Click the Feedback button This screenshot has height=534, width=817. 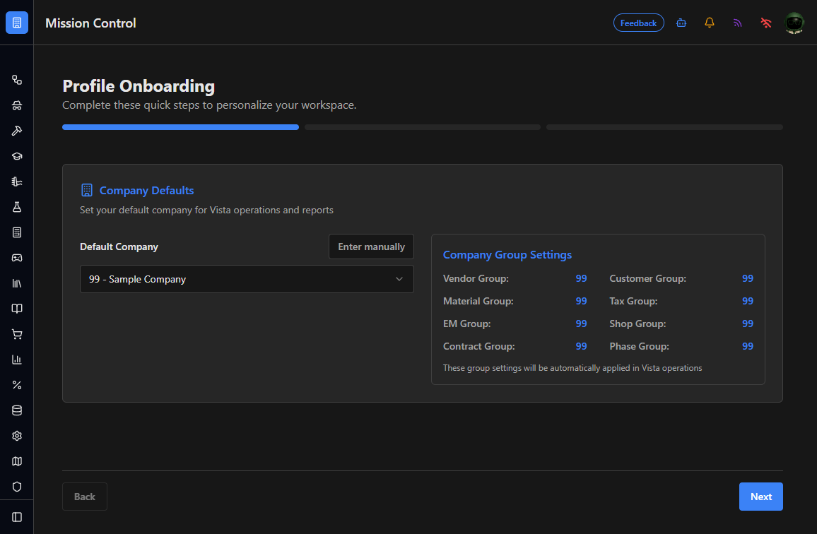tap(638, 23)
